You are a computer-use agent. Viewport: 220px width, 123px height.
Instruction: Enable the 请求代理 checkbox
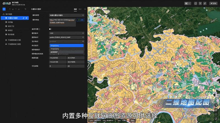50,29
